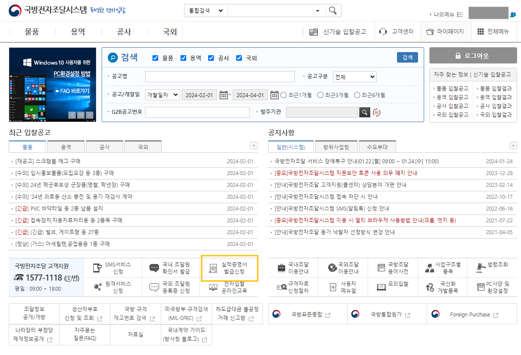Open the 국외 main menu
521x355 pixels.
(x=170, y=32)
